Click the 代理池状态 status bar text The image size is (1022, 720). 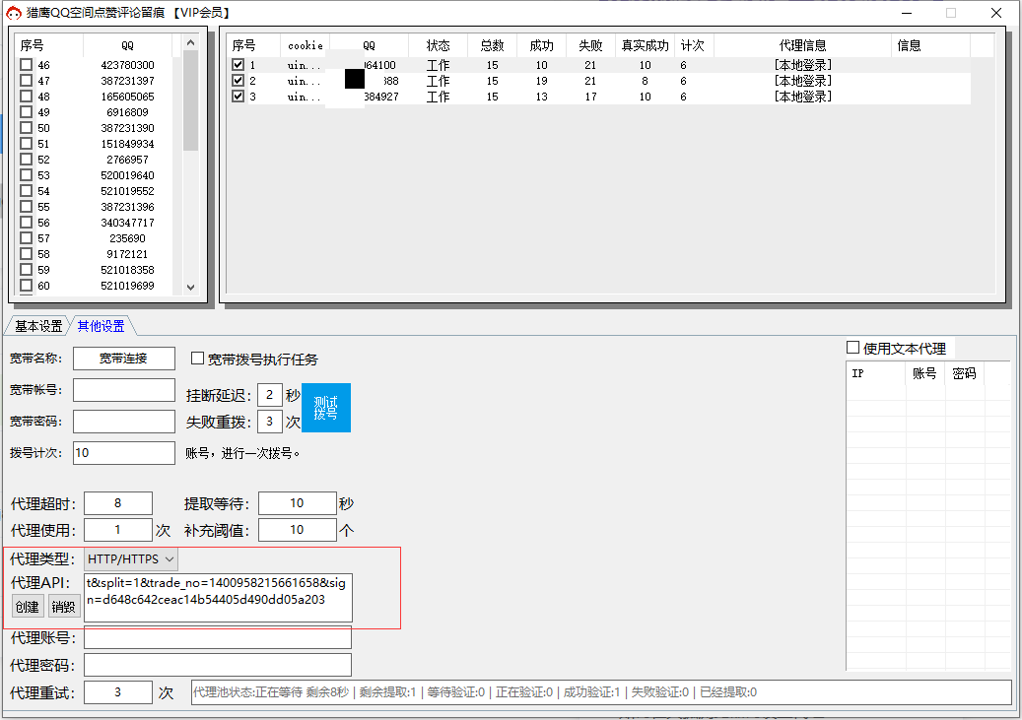point(474,692)
